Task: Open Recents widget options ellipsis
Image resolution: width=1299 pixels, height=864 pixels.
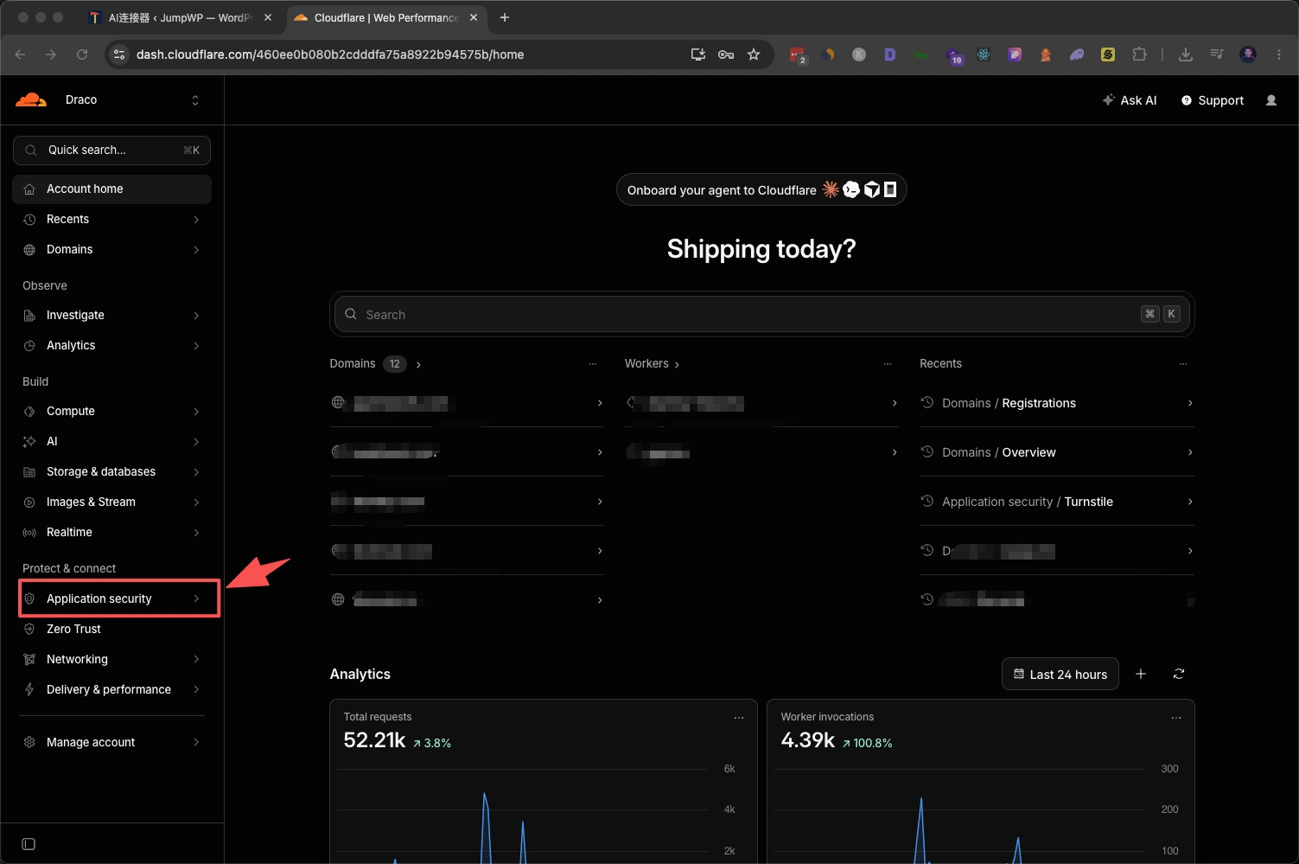Action: (1183, 364)
